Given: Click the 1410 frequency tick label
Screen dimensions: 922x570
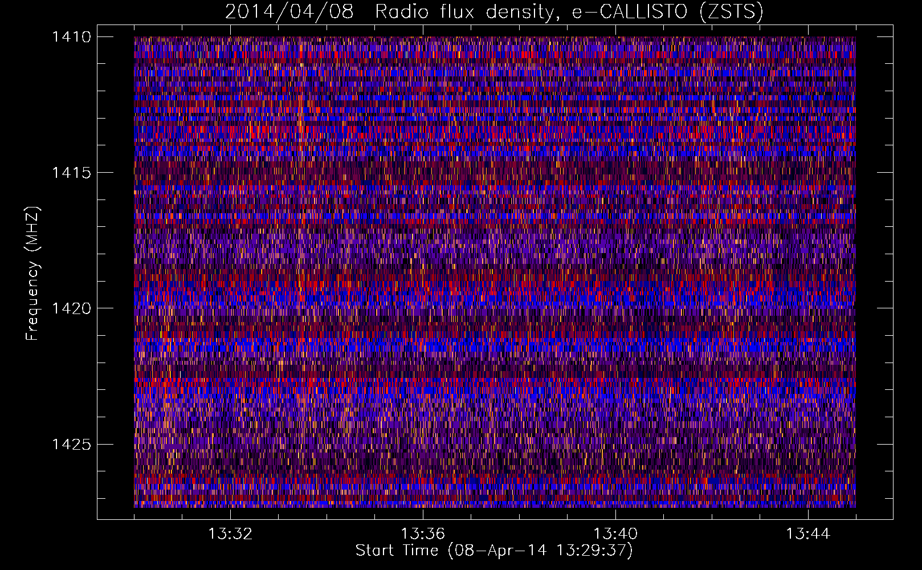Looking at the screenshot, I should coord(71,37).
